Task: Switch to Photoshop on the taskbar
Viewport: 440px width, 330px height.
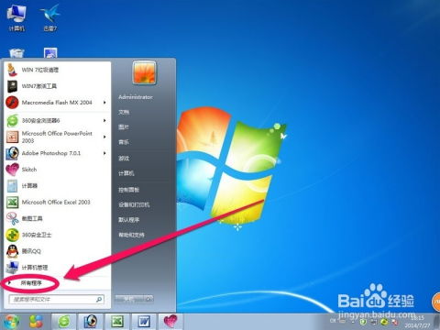Action: [x=91, y=322]
